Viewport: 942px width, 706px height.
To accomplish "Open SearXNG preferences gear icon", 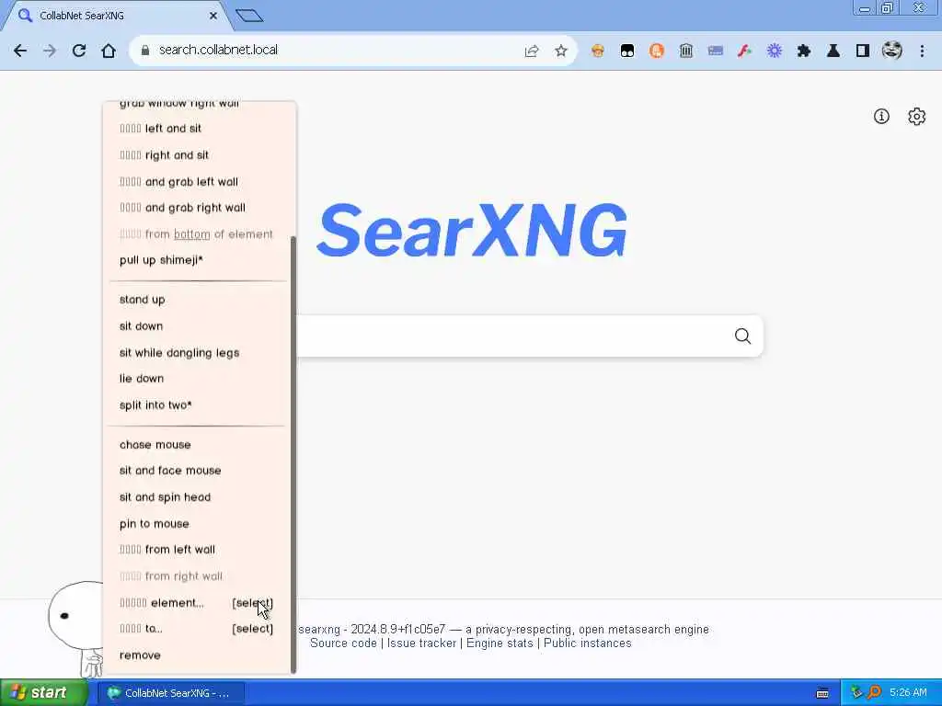I will 917,117.
